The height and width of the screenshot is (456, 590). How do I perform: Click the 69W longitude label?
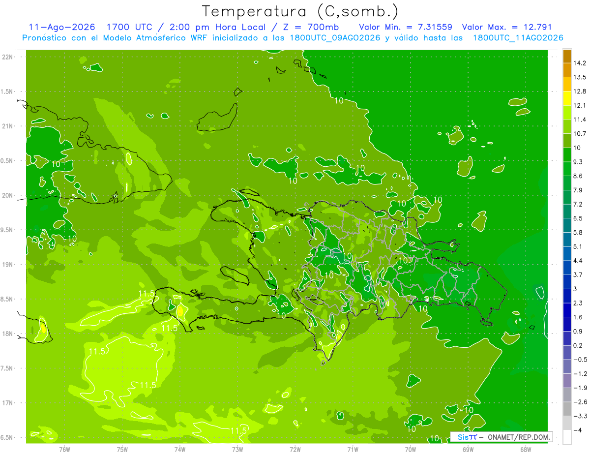468,449
